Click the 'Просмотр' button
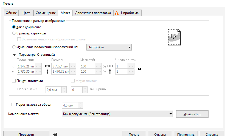This screenshot has height=136, width=225. coord(26,134)
